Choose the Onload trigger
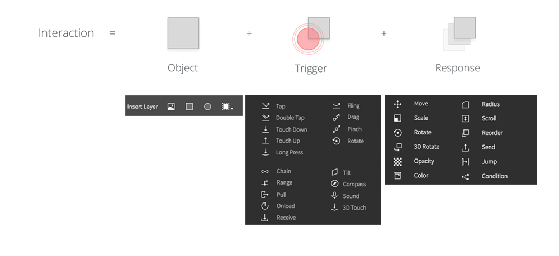The height and width of the screenshot is (256, 559). tap(278, 206)
